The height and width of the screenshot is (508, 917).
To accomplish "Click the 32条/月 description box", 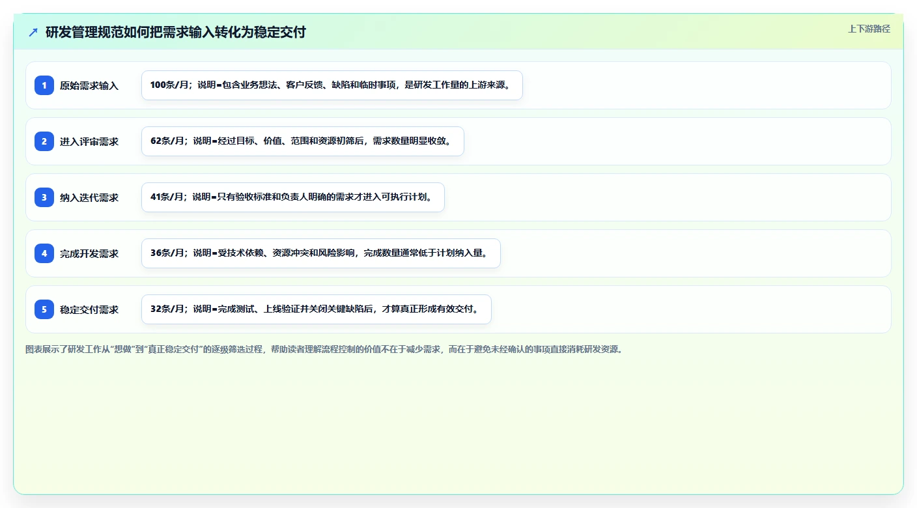I will coord(317,309).
